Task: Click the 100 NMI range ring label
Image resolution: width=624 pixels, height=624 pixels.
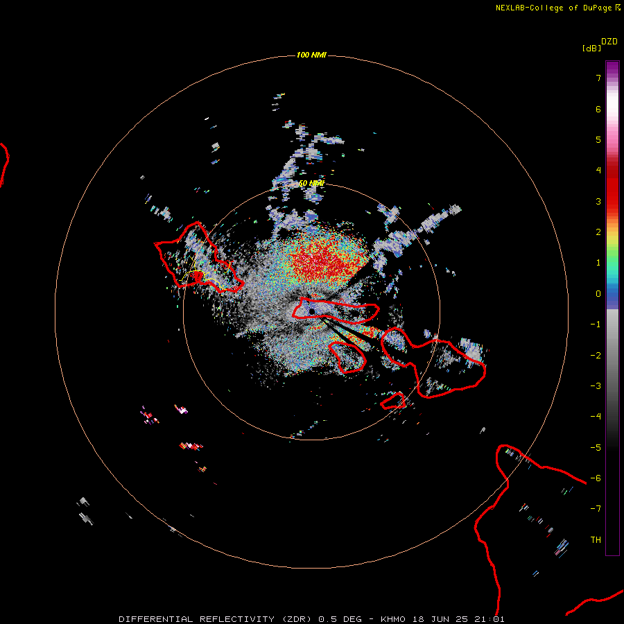Action: [311, 55]
